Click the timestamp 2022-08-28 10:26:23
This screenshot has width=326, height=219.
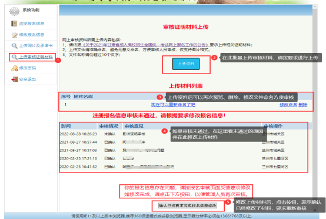pos(78,134)
